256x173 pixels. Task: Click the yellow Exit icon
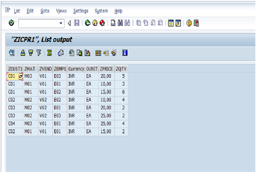tap(95, 23)
